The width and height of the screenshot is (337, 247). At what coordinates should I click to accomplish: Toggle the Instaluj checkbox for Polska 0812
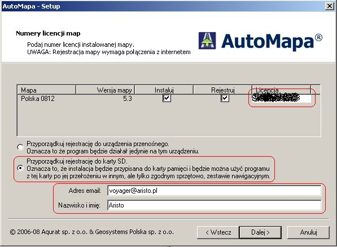167,98
